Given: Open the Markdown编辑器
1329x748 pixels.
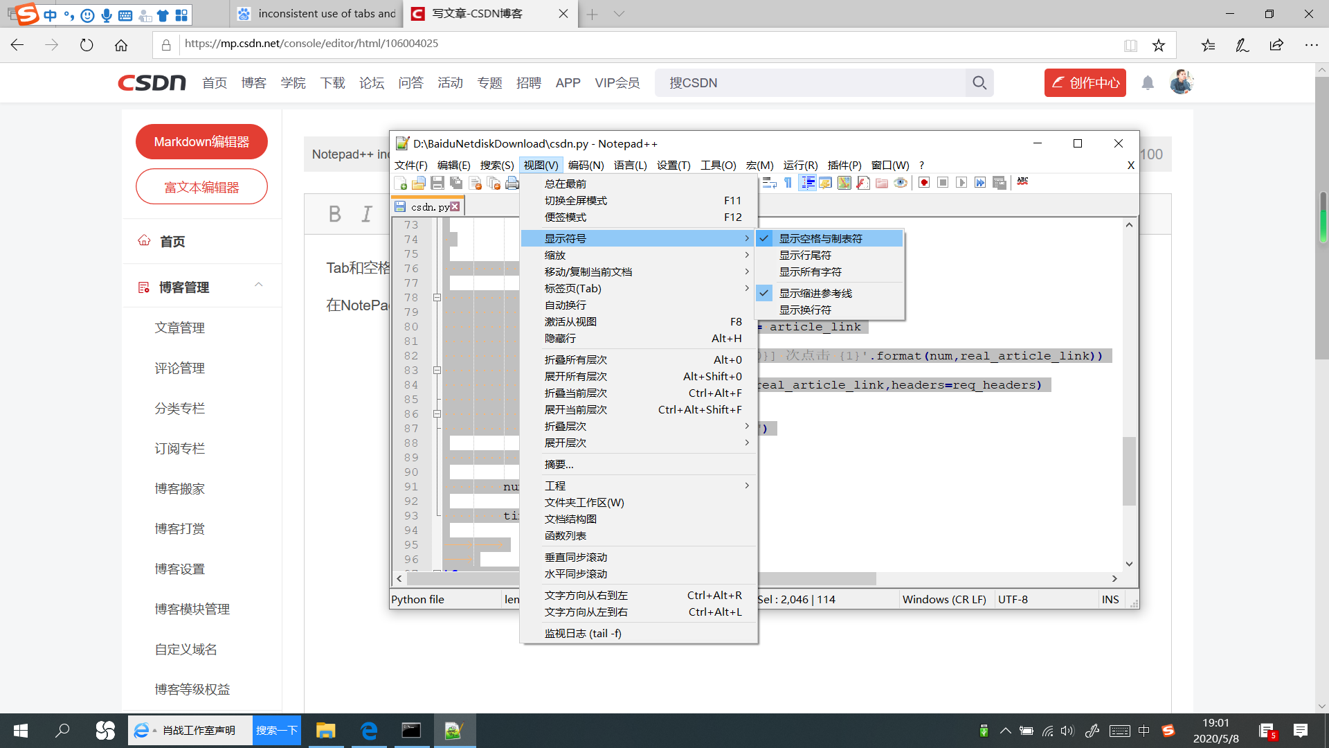Looking at the screenshot, I should 201,141.
